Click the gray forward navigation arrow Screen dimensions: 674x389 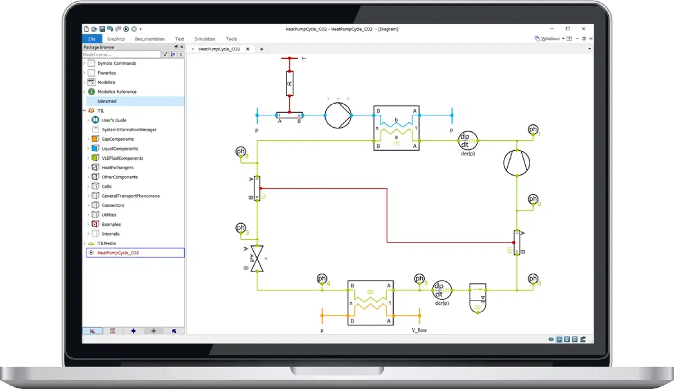click(x=153, y=331)
